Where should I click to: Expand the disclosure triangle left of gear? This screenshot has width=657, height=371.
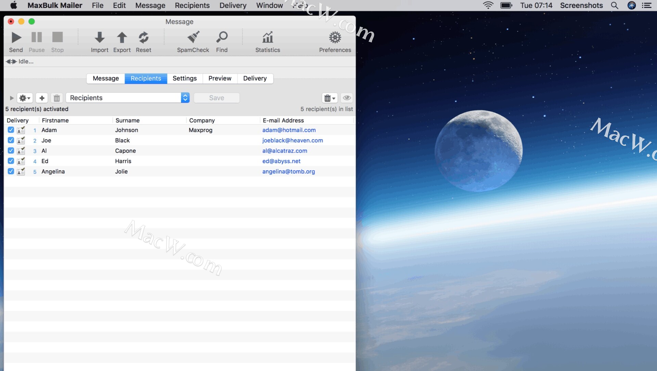tap(12, 98)
